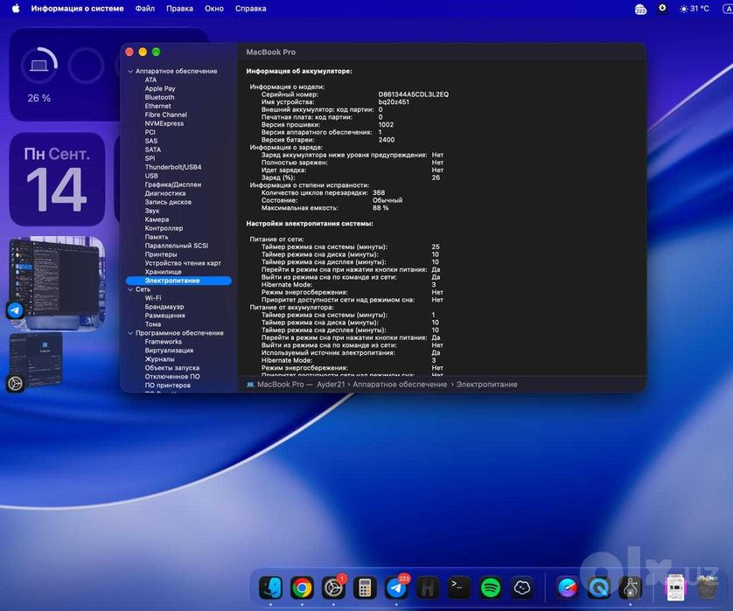Viewport: 733px width, 611px height.
Task: Select Fibre Channel in the sidebar
Action: click(165, 115)
